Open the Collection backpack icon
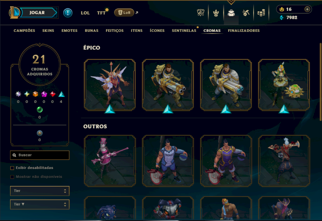This screenshot has width=322, height=221. [x=231, y=13]
